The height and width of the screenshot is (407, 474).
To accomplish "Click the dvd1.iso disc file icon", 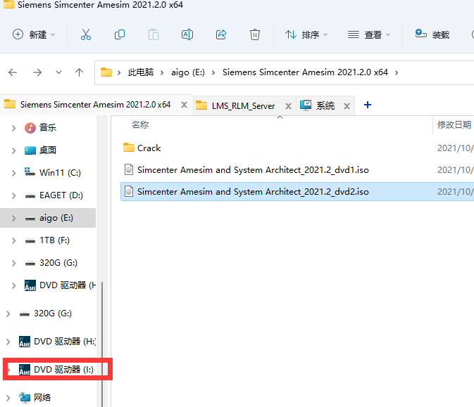I will point(129,169).
